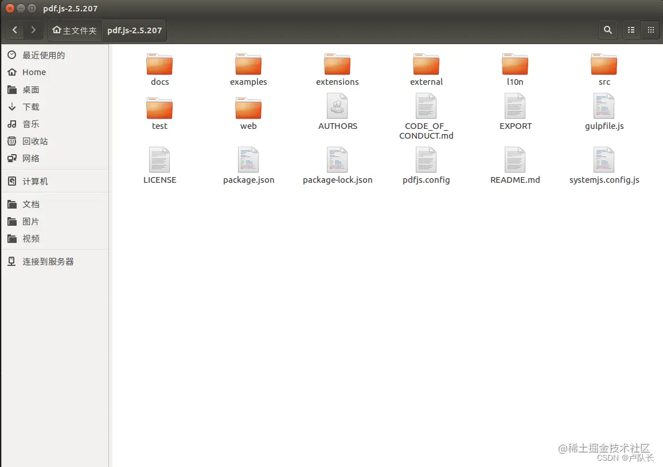Viewport: 663px width, 467px height.
Task: Select the EXPORT file icon
Action: 515,106
